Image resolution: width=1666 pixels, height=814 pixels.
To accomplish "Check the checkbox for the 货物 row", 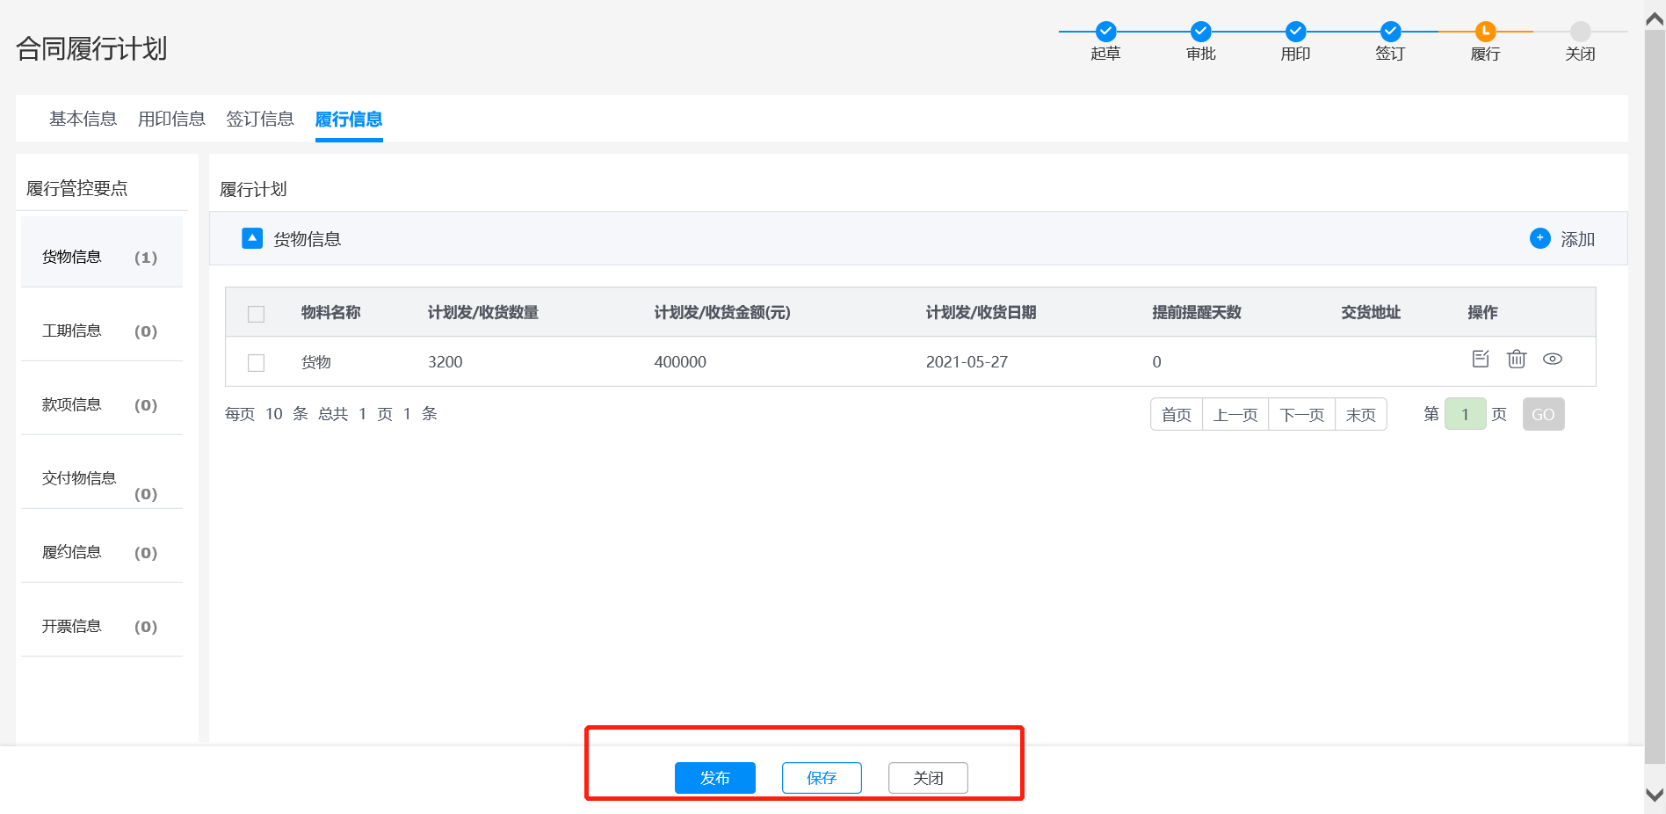I will pyautogui.click(x=257, y=363).
